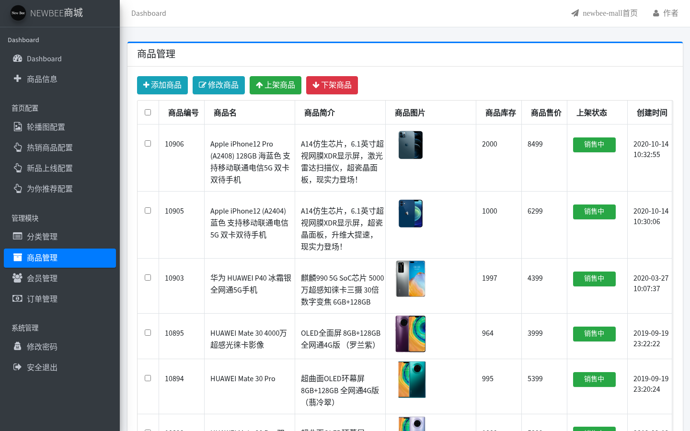Click the red 下架商品 button

pyautogui.click(x=332, y=85)
